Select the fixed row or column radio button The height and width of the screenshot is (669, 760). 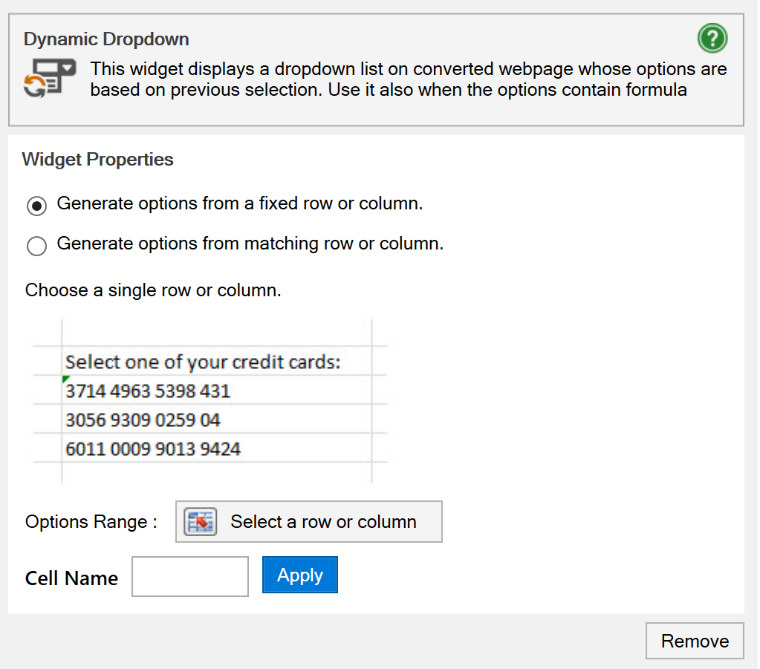(36, 206)
